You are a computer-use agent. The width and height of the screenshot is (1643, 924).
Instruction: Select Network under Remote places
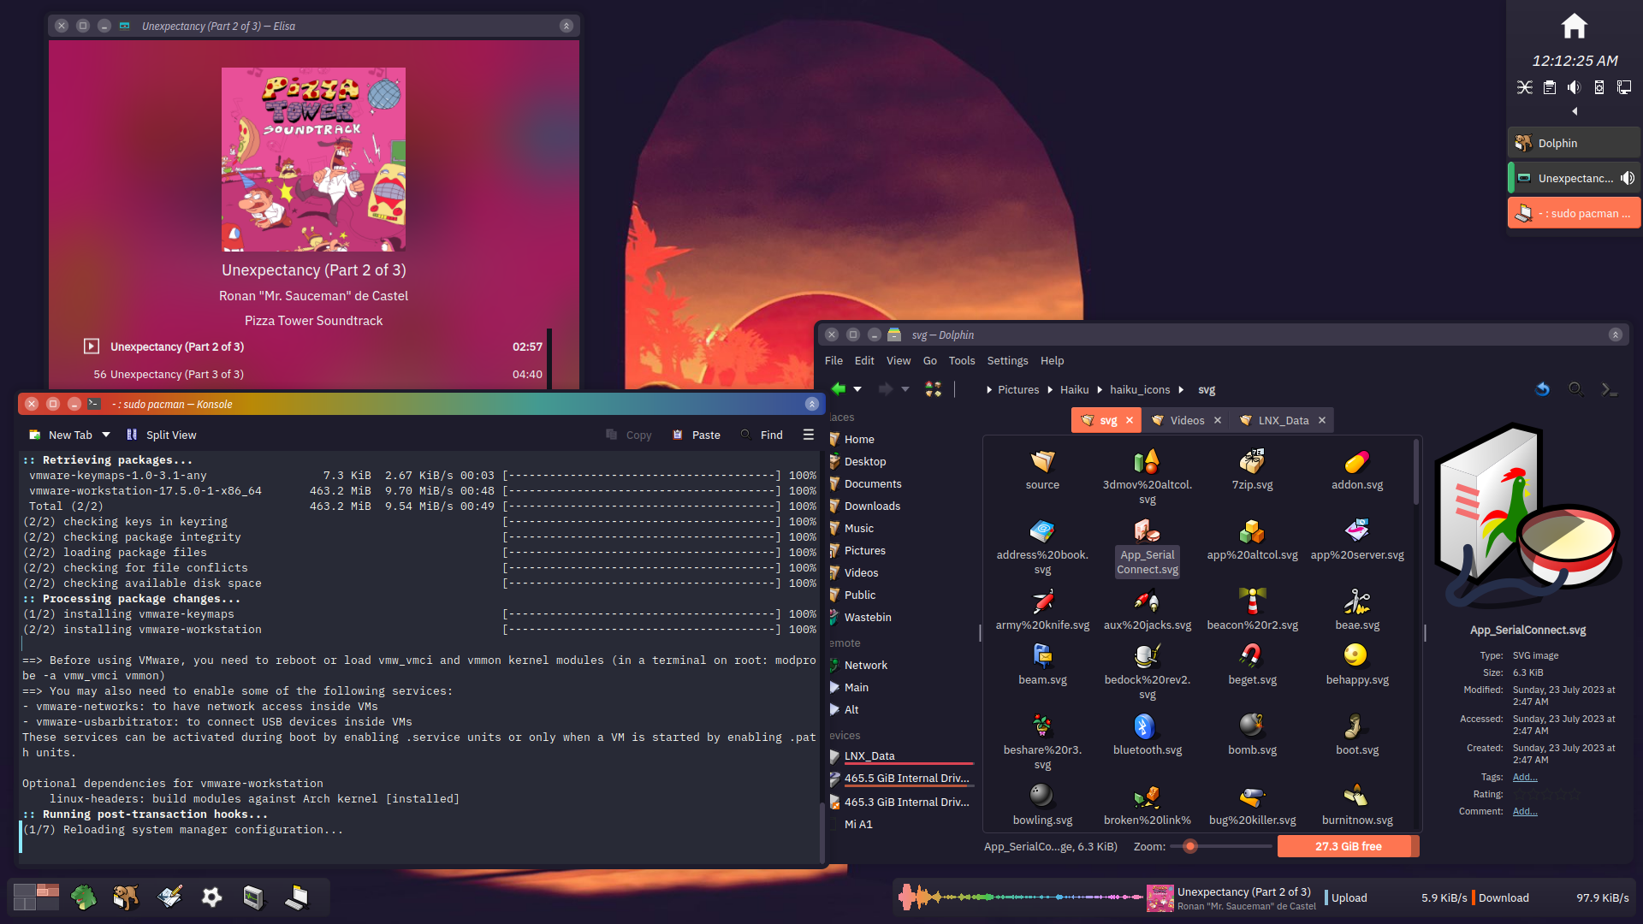coord(865,665)
